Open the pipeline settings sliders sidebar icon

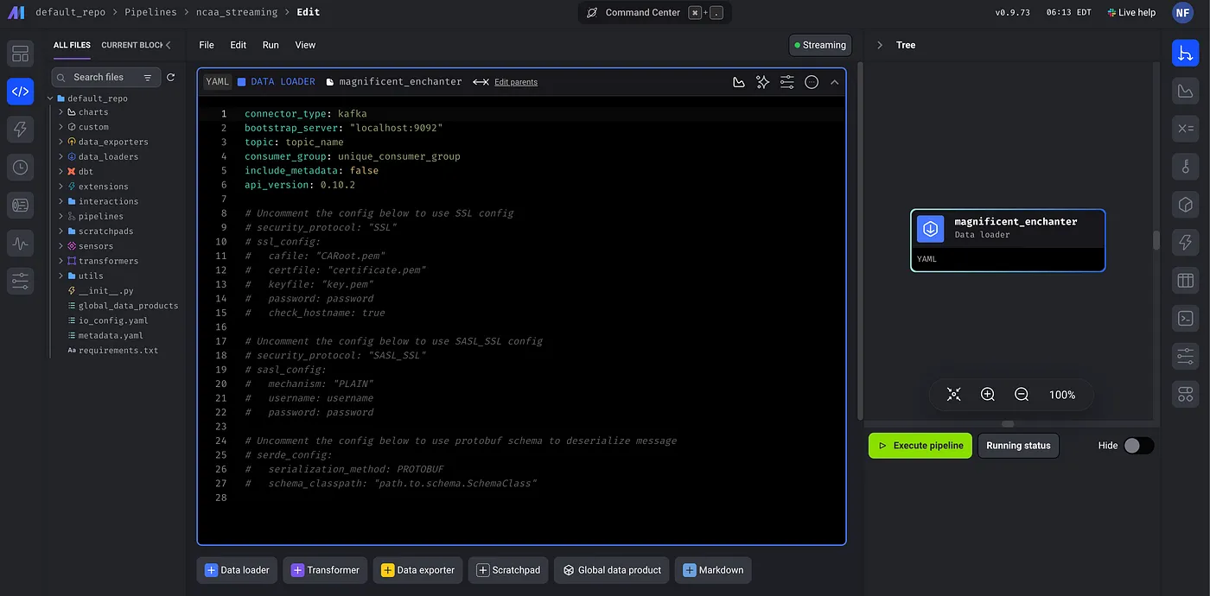pos(20,281)
